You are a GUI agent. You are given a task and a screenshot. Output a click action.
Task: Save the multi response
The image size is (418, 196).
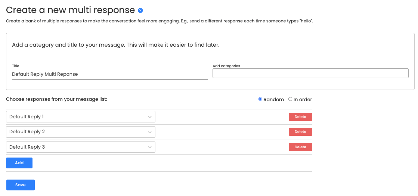click(x=21, y=185)
